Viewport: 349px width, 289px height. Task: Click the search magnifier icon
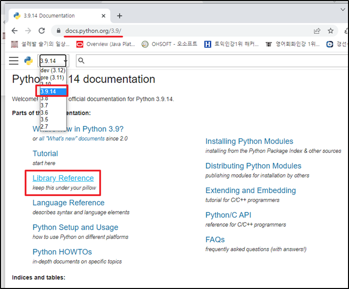click(x=81, y=61)
